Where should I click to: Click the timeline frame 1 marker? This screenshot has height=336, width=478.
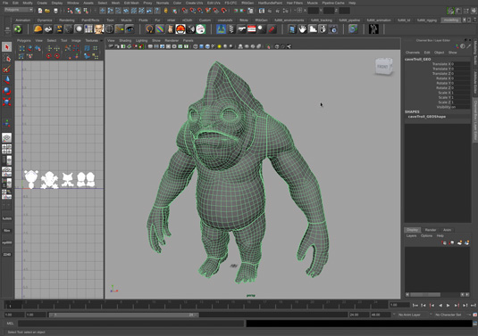(x=10, y=307)
